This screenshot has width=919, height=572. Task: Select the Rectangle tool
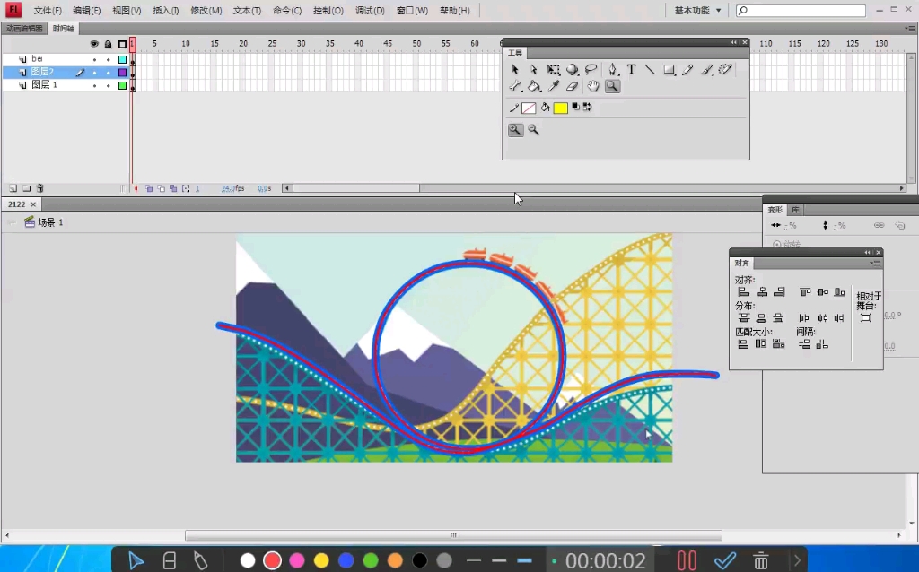pos(669,70)
